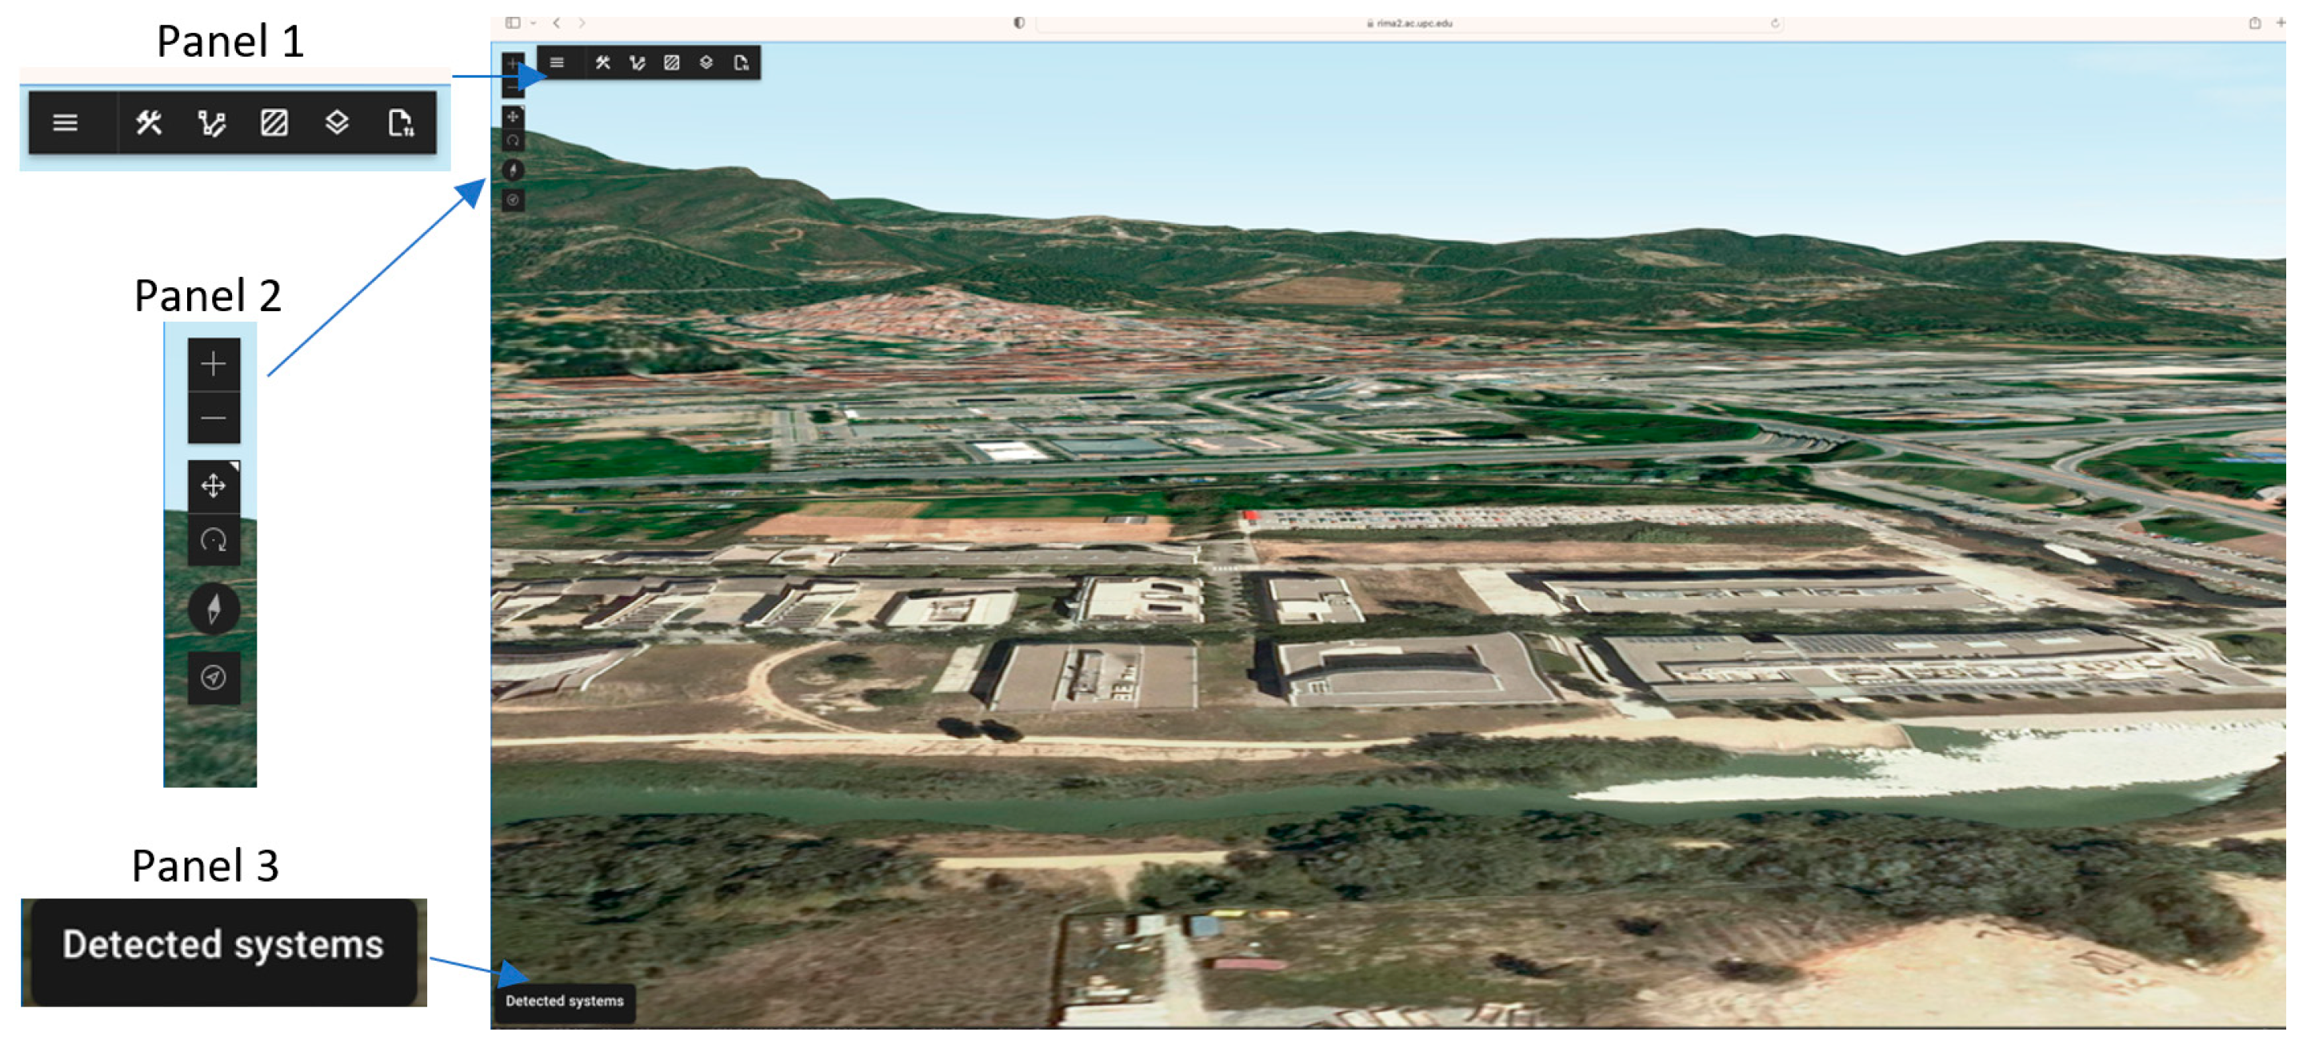Reload the page with Safari's refresh icon
Viewport: 2307px width, 1048px height.
(1775, 23)
